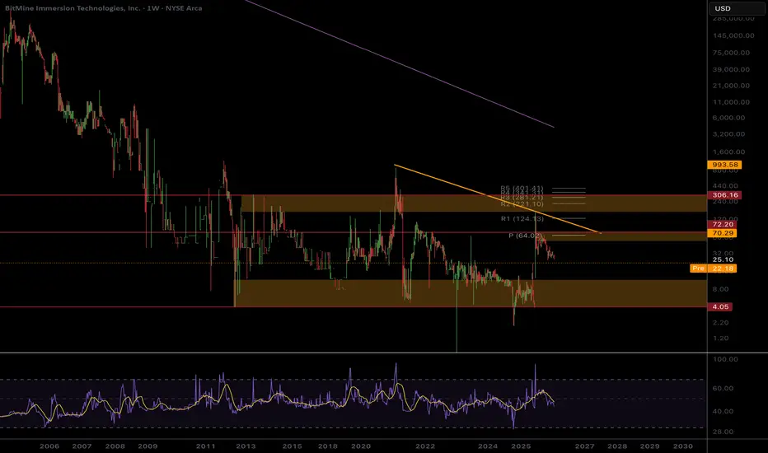Click the 2.20 price axis value
The image size is (768, 453).
click(x=720, y=323)
